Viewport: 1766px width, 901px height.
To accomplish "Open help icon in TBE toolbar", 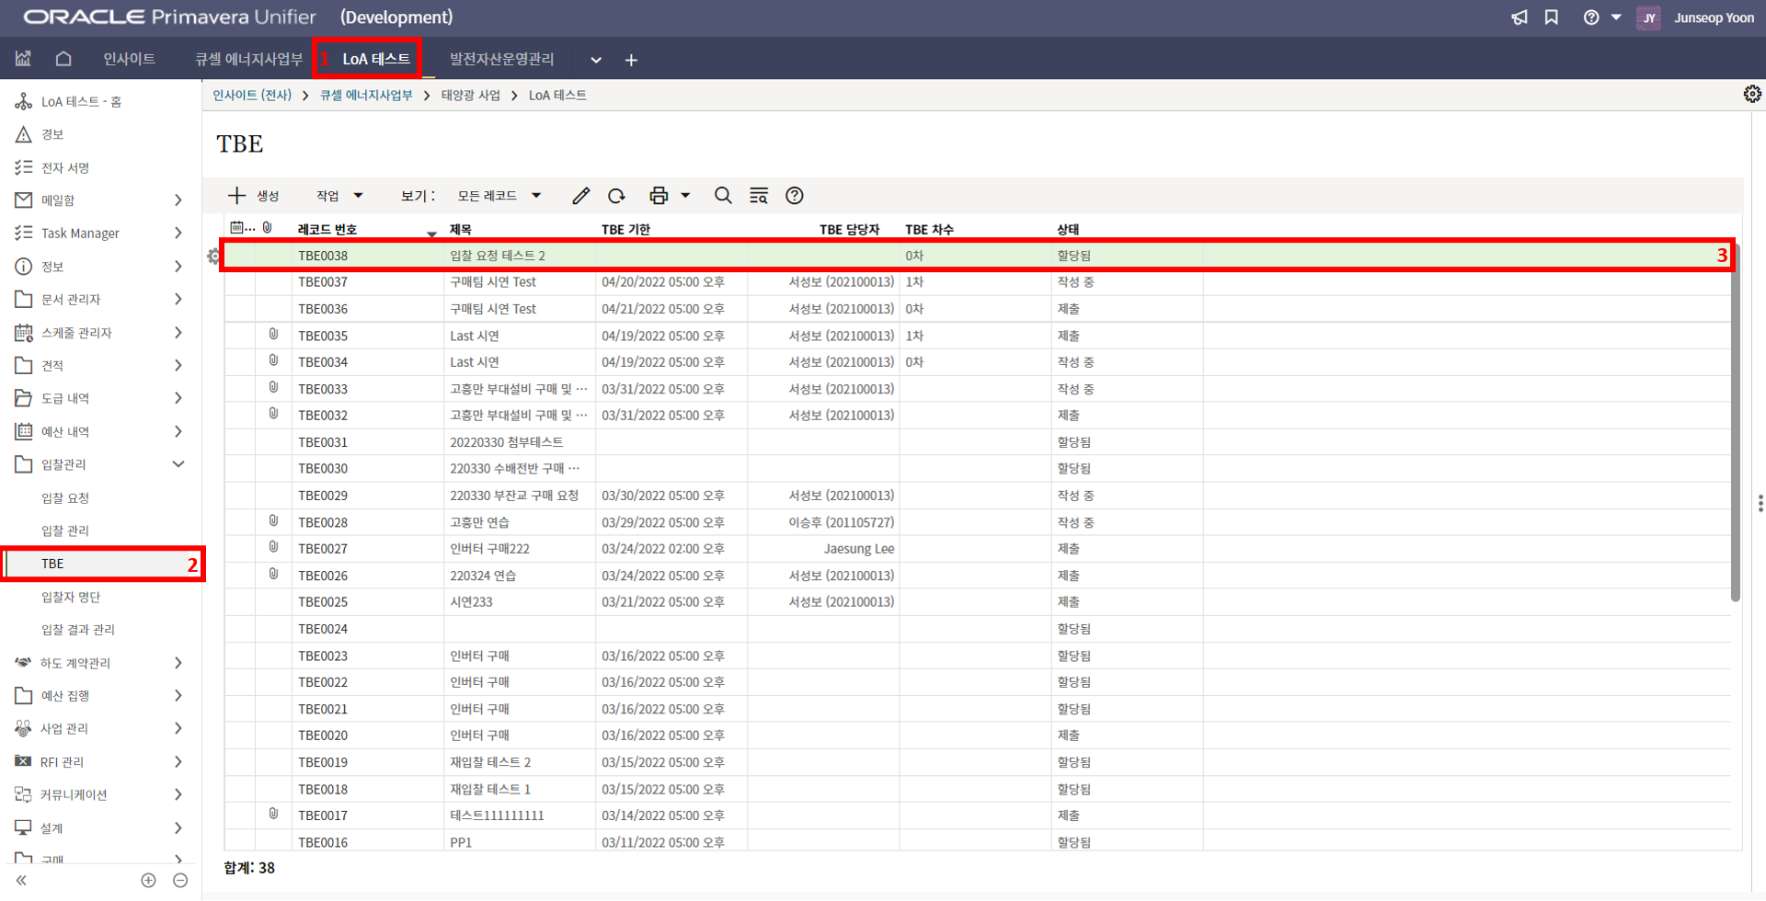I will coord(795,196).
